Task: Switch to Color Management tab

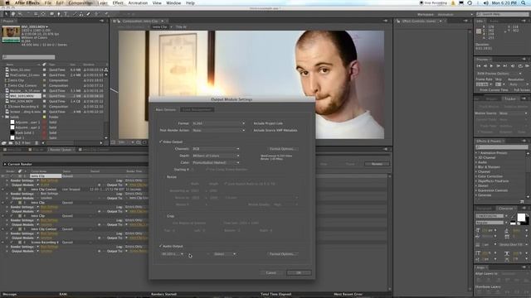Action: click(x=197, y=110)
